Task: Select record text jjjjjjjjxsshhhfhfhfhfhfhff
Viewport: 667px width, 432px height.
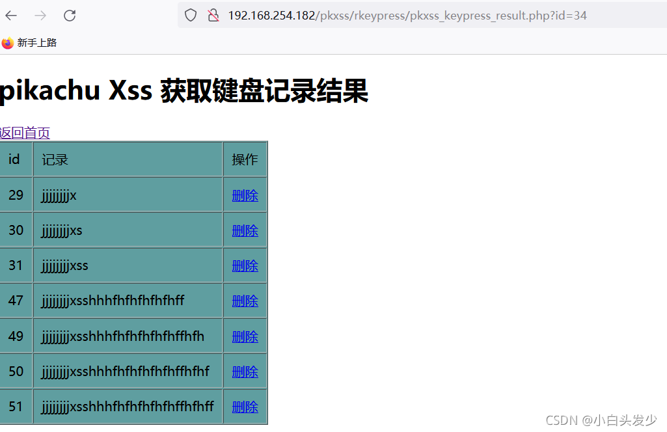Action: click(113, 301)
